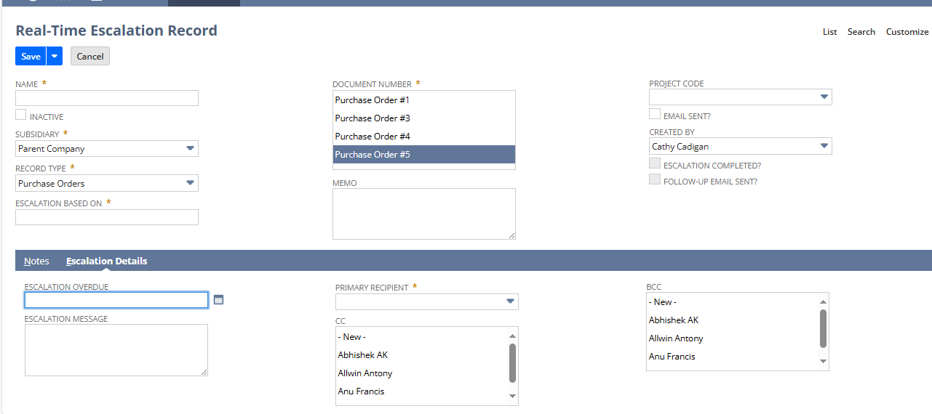Open the Primary Recipient dropdown
The height and width of the screenshot is (414, 932).
(x=510, y=301)
